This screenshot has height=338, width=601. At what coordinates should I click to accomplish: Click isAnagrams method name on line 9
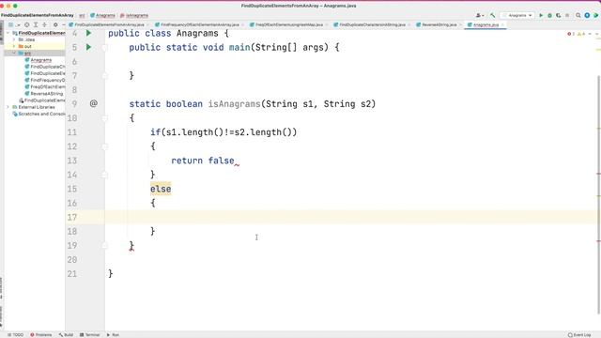click(234, 104)
